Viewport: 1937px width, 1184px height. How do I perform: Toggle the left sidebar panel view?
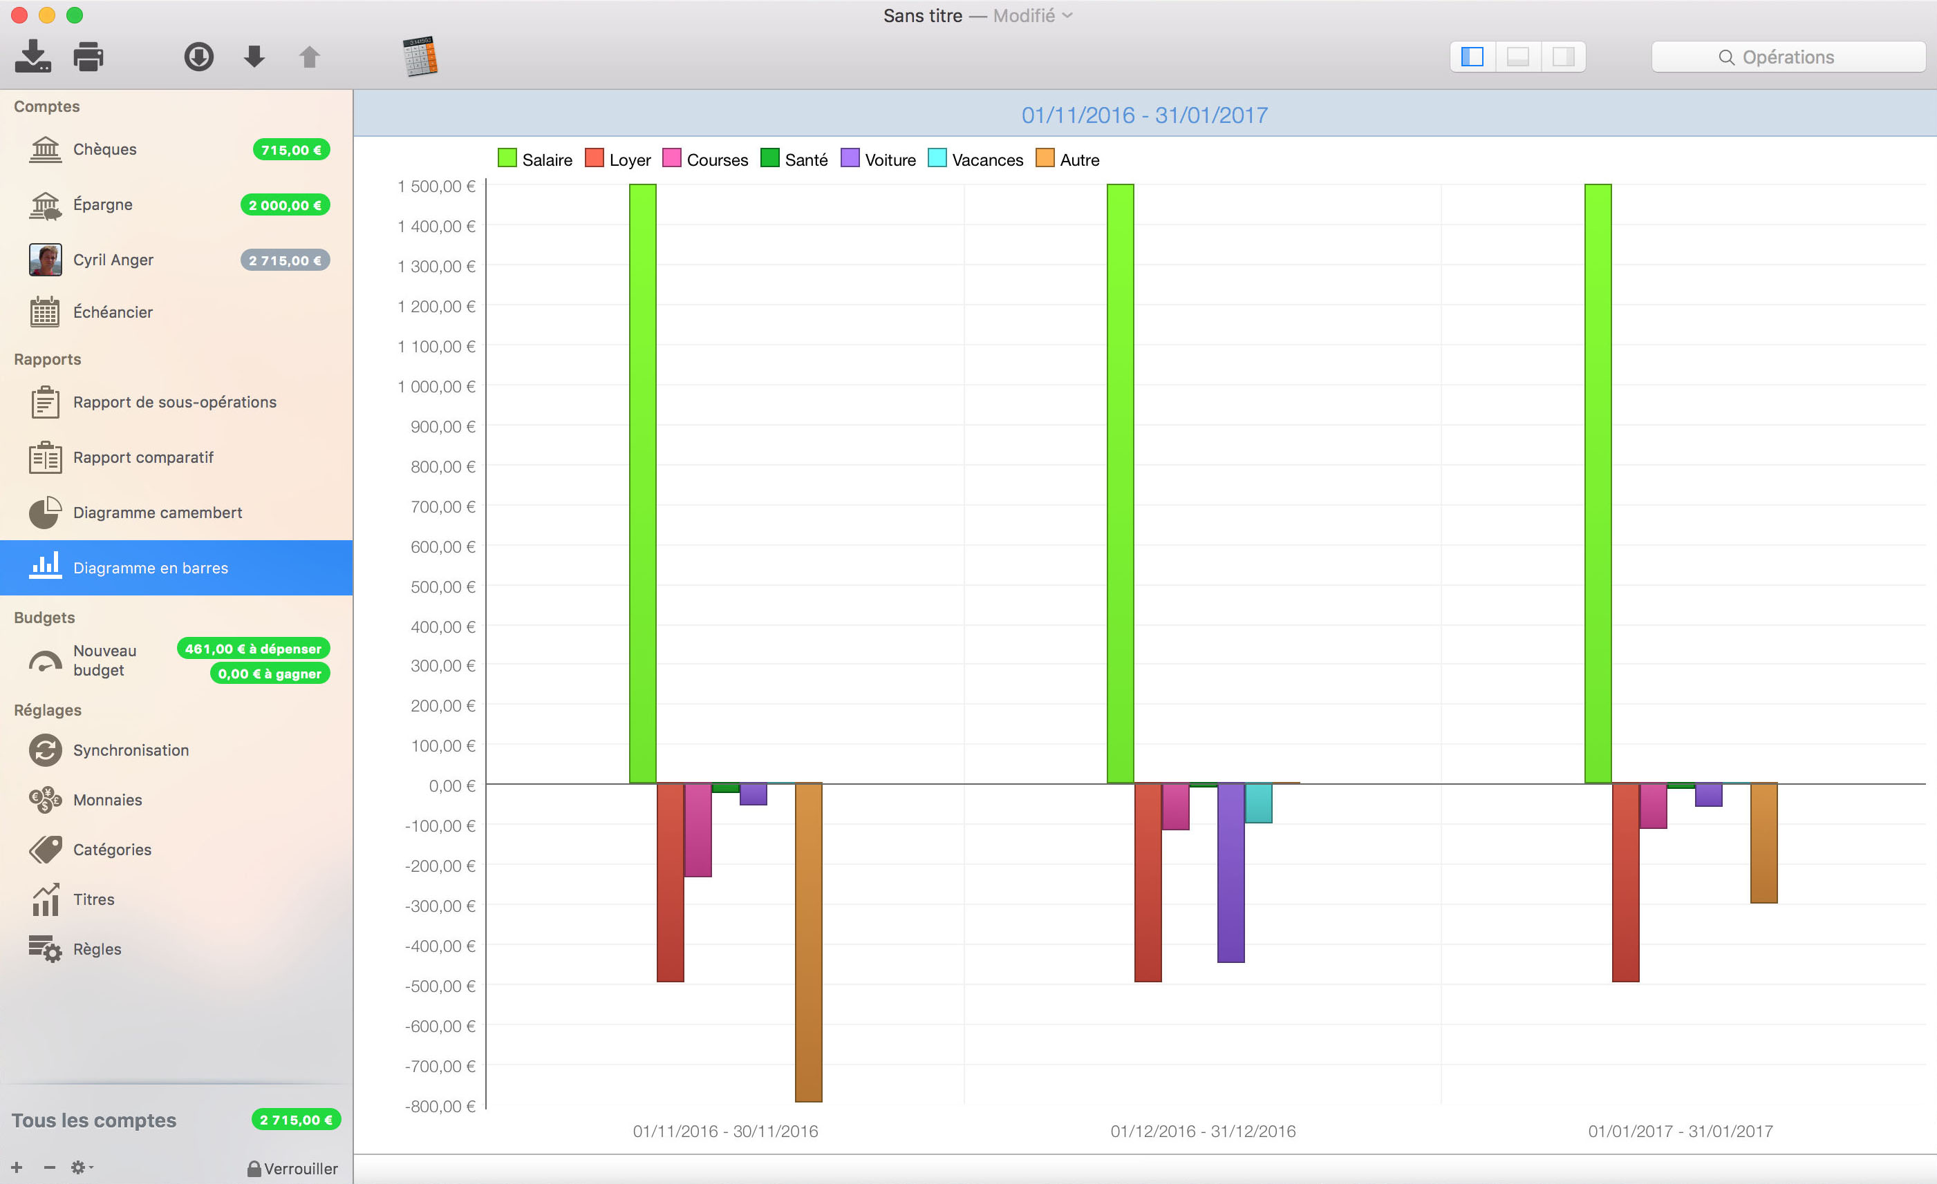tap(1472, 57)
